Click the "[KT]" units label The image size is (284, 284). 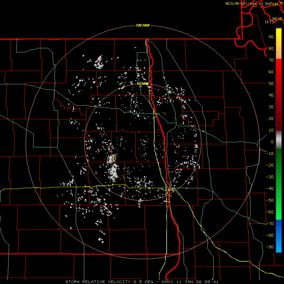(x=269, y=22)
